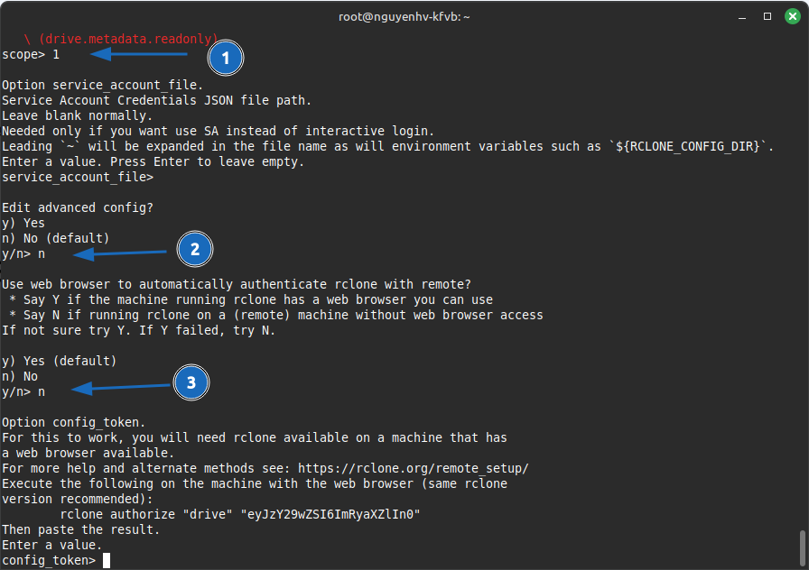Viewport: 809px width, 570px height.
Task: Maximize the terminal window
Action: [x=767, y=16]
